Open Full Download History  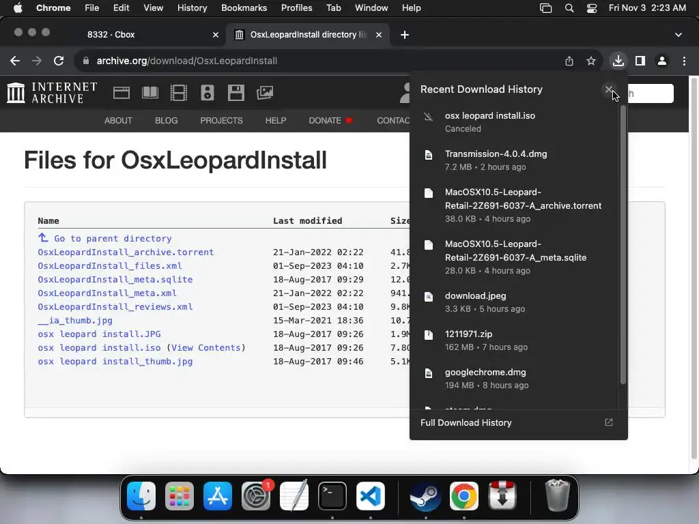pos(518,422)
